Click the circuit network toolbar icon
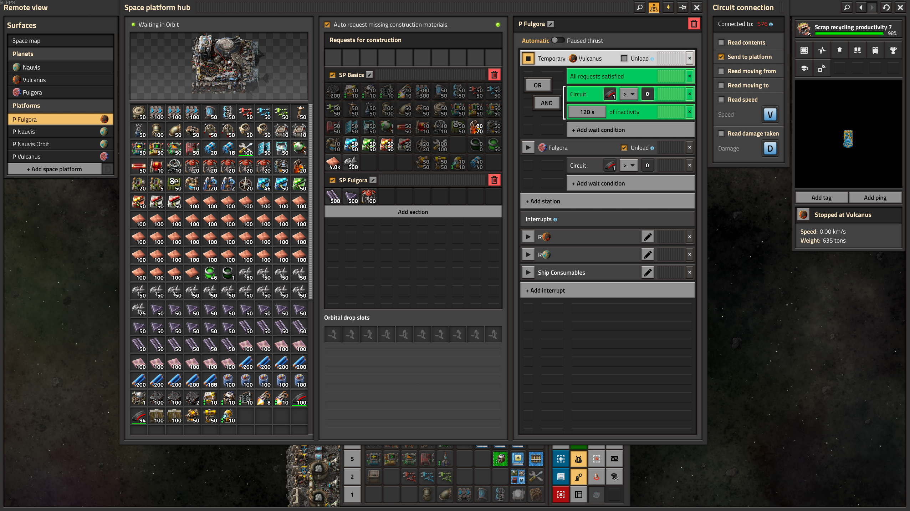910x511 pixels. 654,7
